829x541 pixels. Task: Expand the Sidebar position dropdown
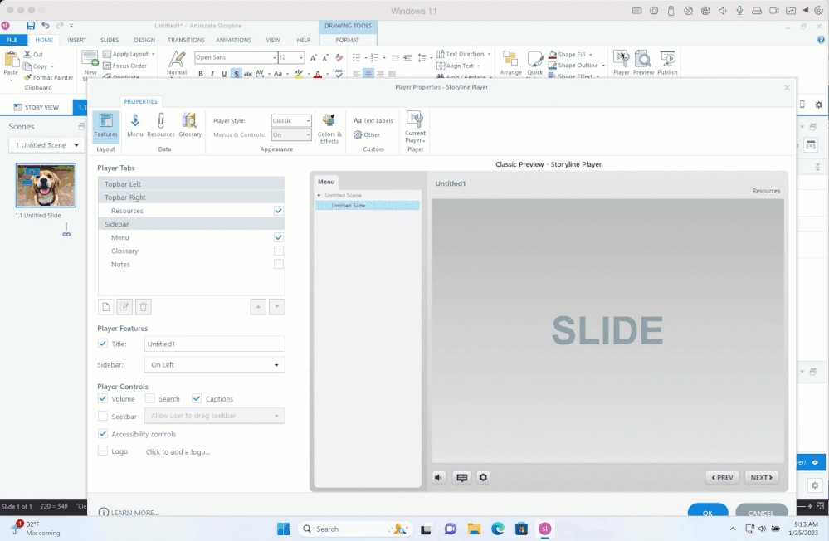(x=215, y=365)
